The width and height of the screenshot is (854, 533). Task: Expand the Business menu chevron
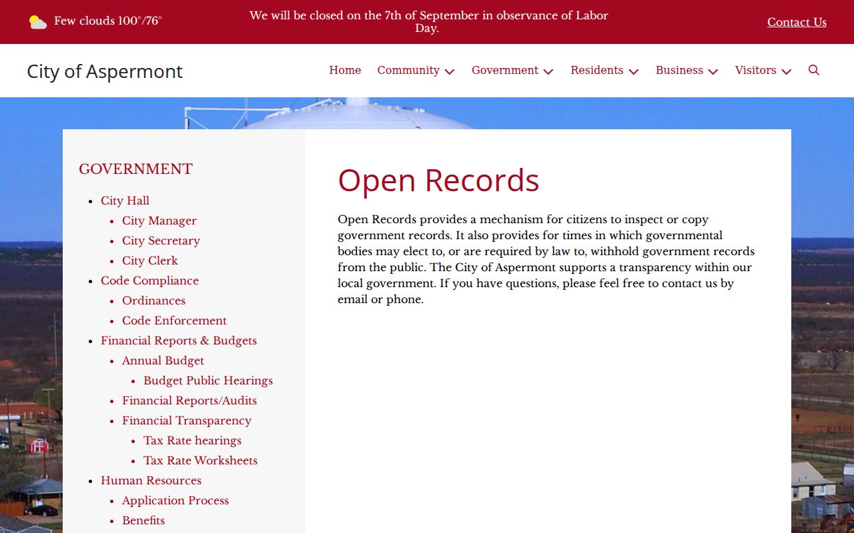pyautogui.click(x=713, y=71)
